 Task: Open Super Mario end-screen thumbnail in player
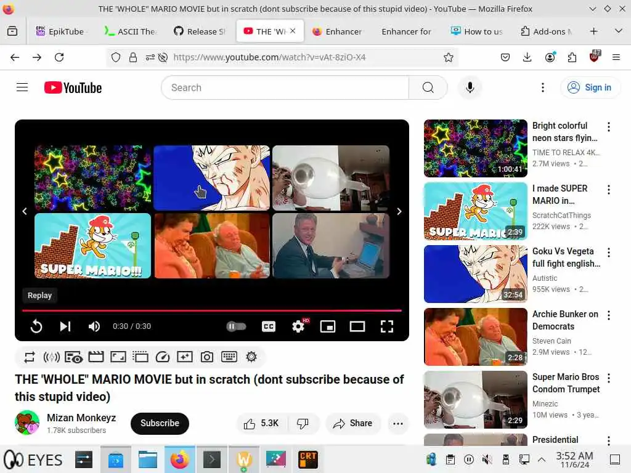coord(92,246)
